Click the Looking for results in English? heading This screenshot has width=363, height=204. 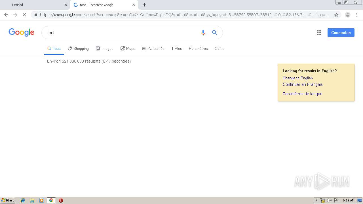(x=310, y=71)
